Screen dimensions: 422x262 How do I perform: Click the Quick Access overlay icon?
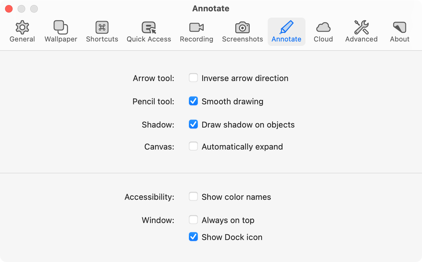point(149,28)
